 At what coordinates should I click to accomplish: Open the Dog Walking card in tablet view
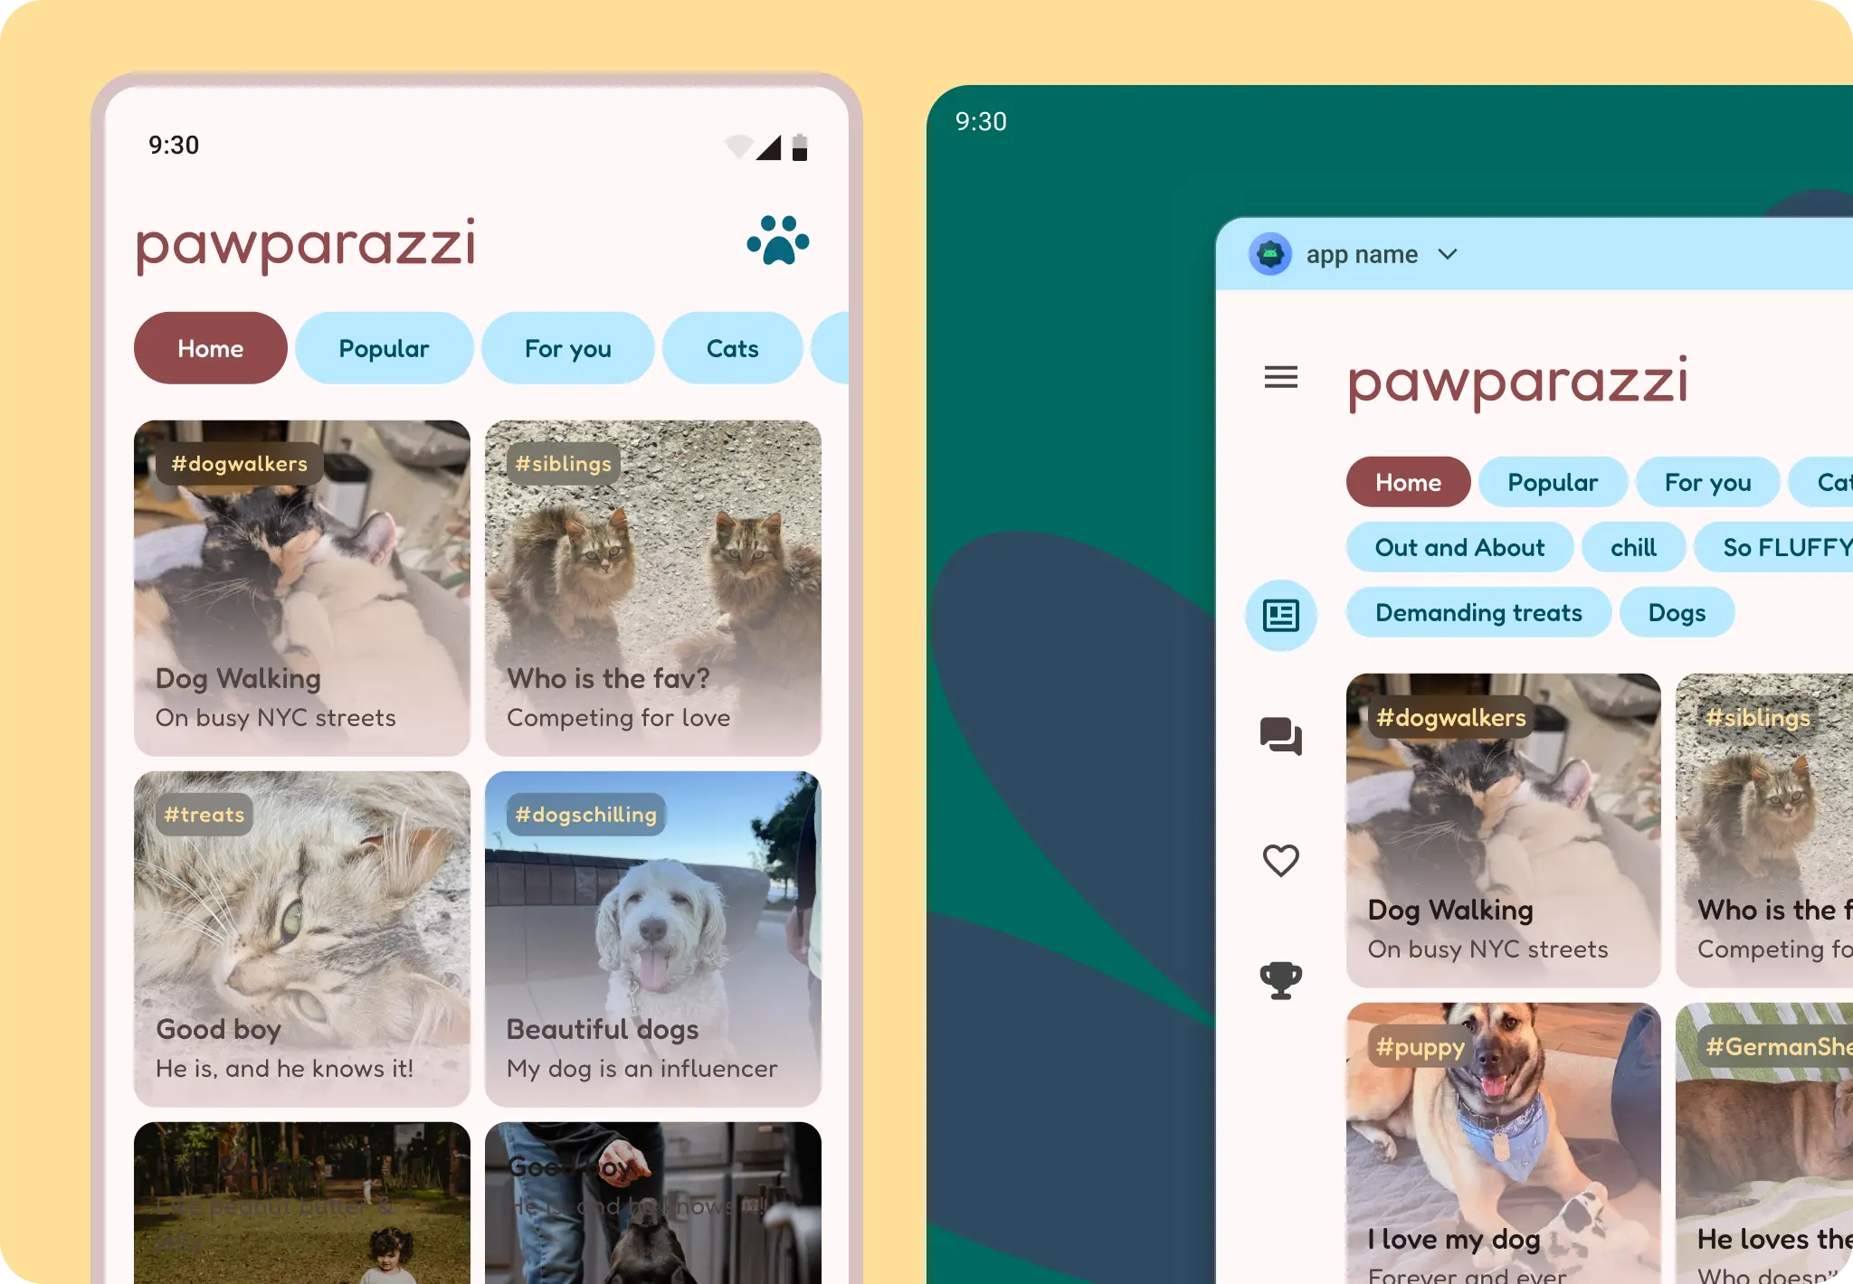pyautogui.click(x=1504, y=831)
